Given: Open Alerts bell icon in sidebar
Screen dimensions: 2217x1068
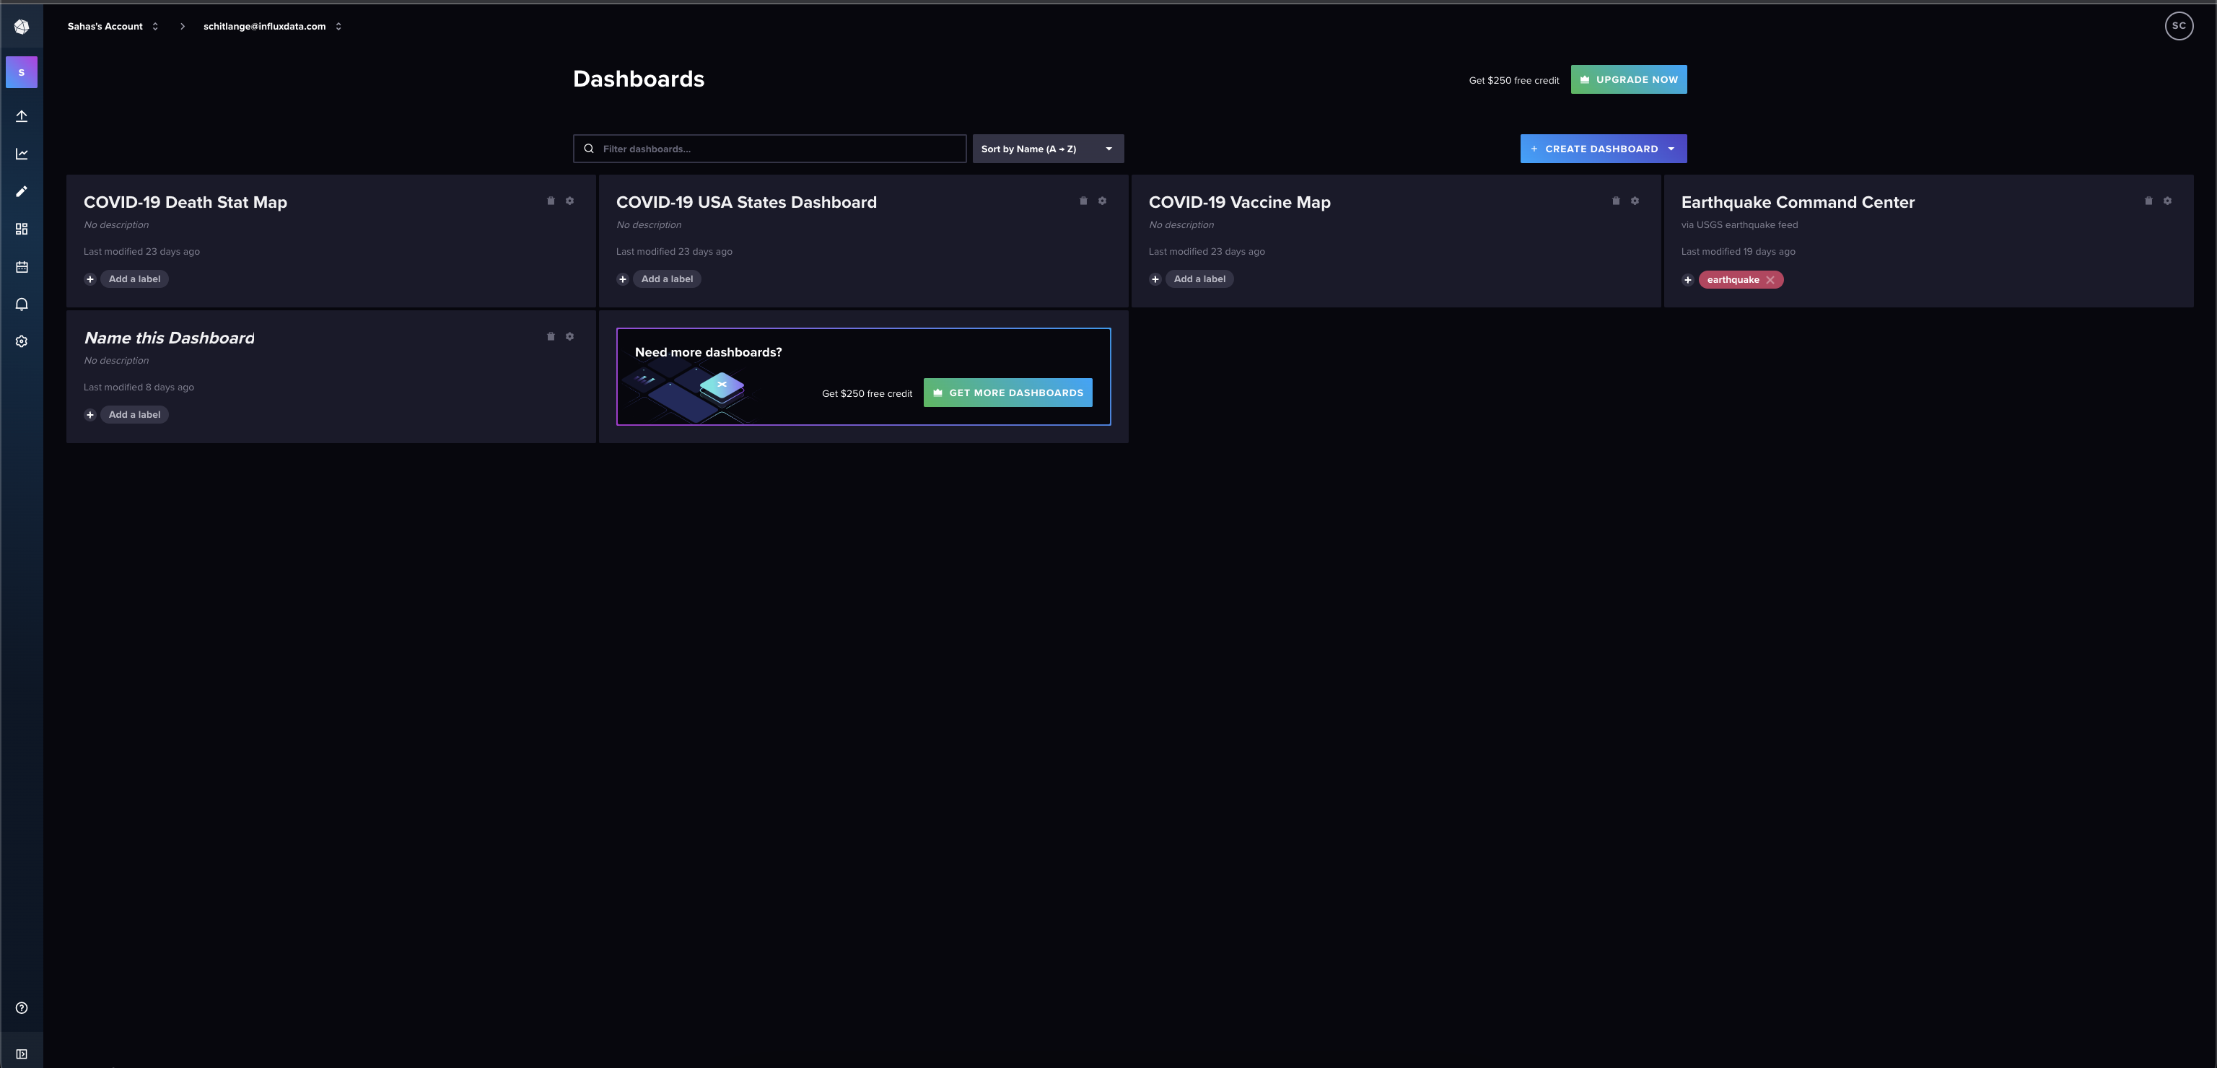Looking at the screenshot, I should pyautogui.click(x=22, y=304).
